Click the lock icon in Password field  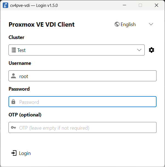pos(13,102)
